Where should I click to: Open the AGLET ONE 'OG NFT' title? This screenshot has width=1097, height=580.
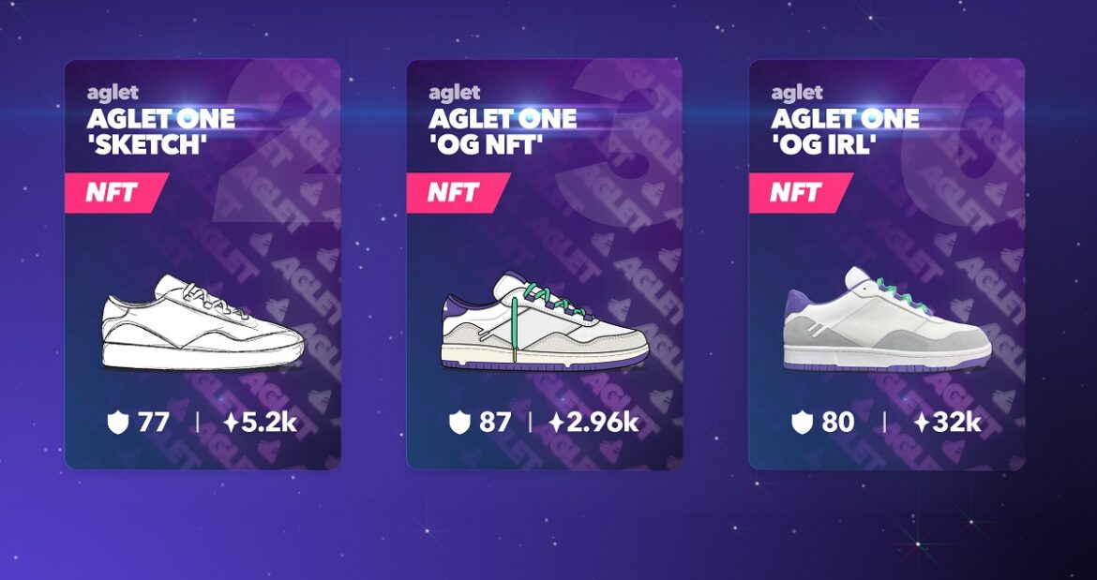pos(503,131)
